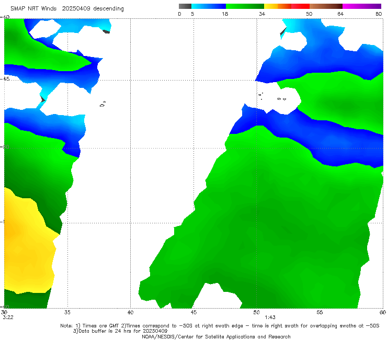Click the red segment of the color bar
The image size is (387, 340).
(300, 6)
